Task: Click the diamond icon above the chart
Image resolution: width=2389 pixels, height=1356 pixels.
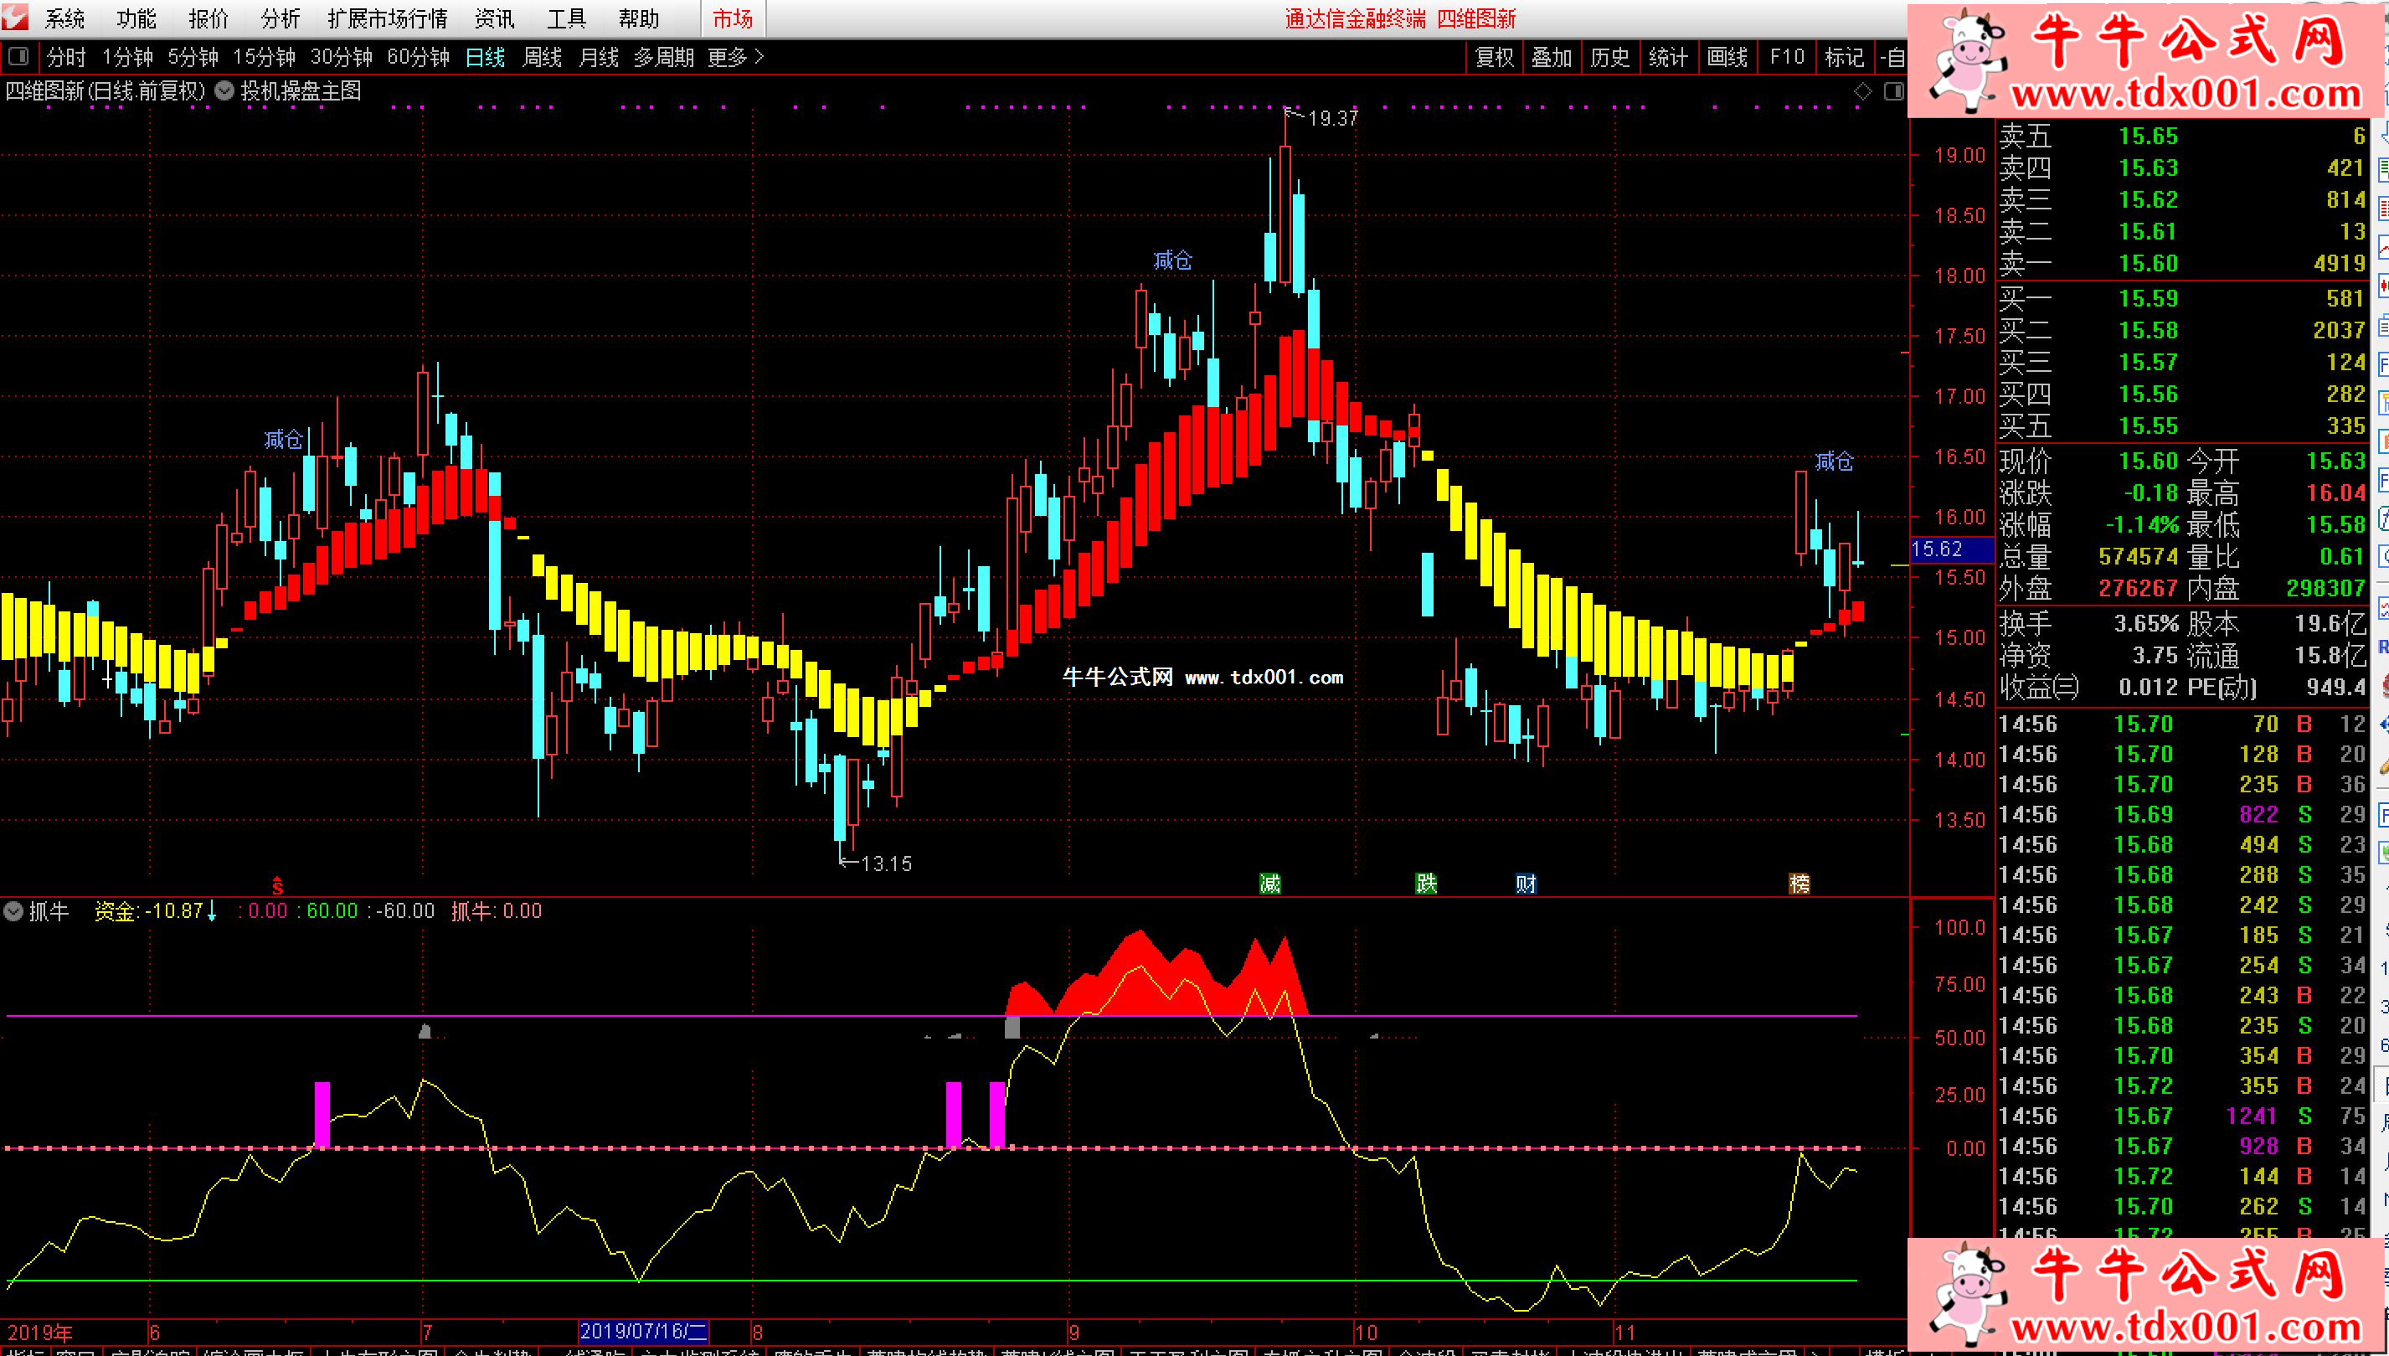Action: [1863, 91]
